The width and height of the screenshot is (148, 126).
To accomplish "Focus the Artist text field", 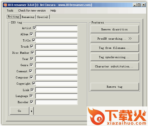I will pyautogui.click(x=56, y=28).
